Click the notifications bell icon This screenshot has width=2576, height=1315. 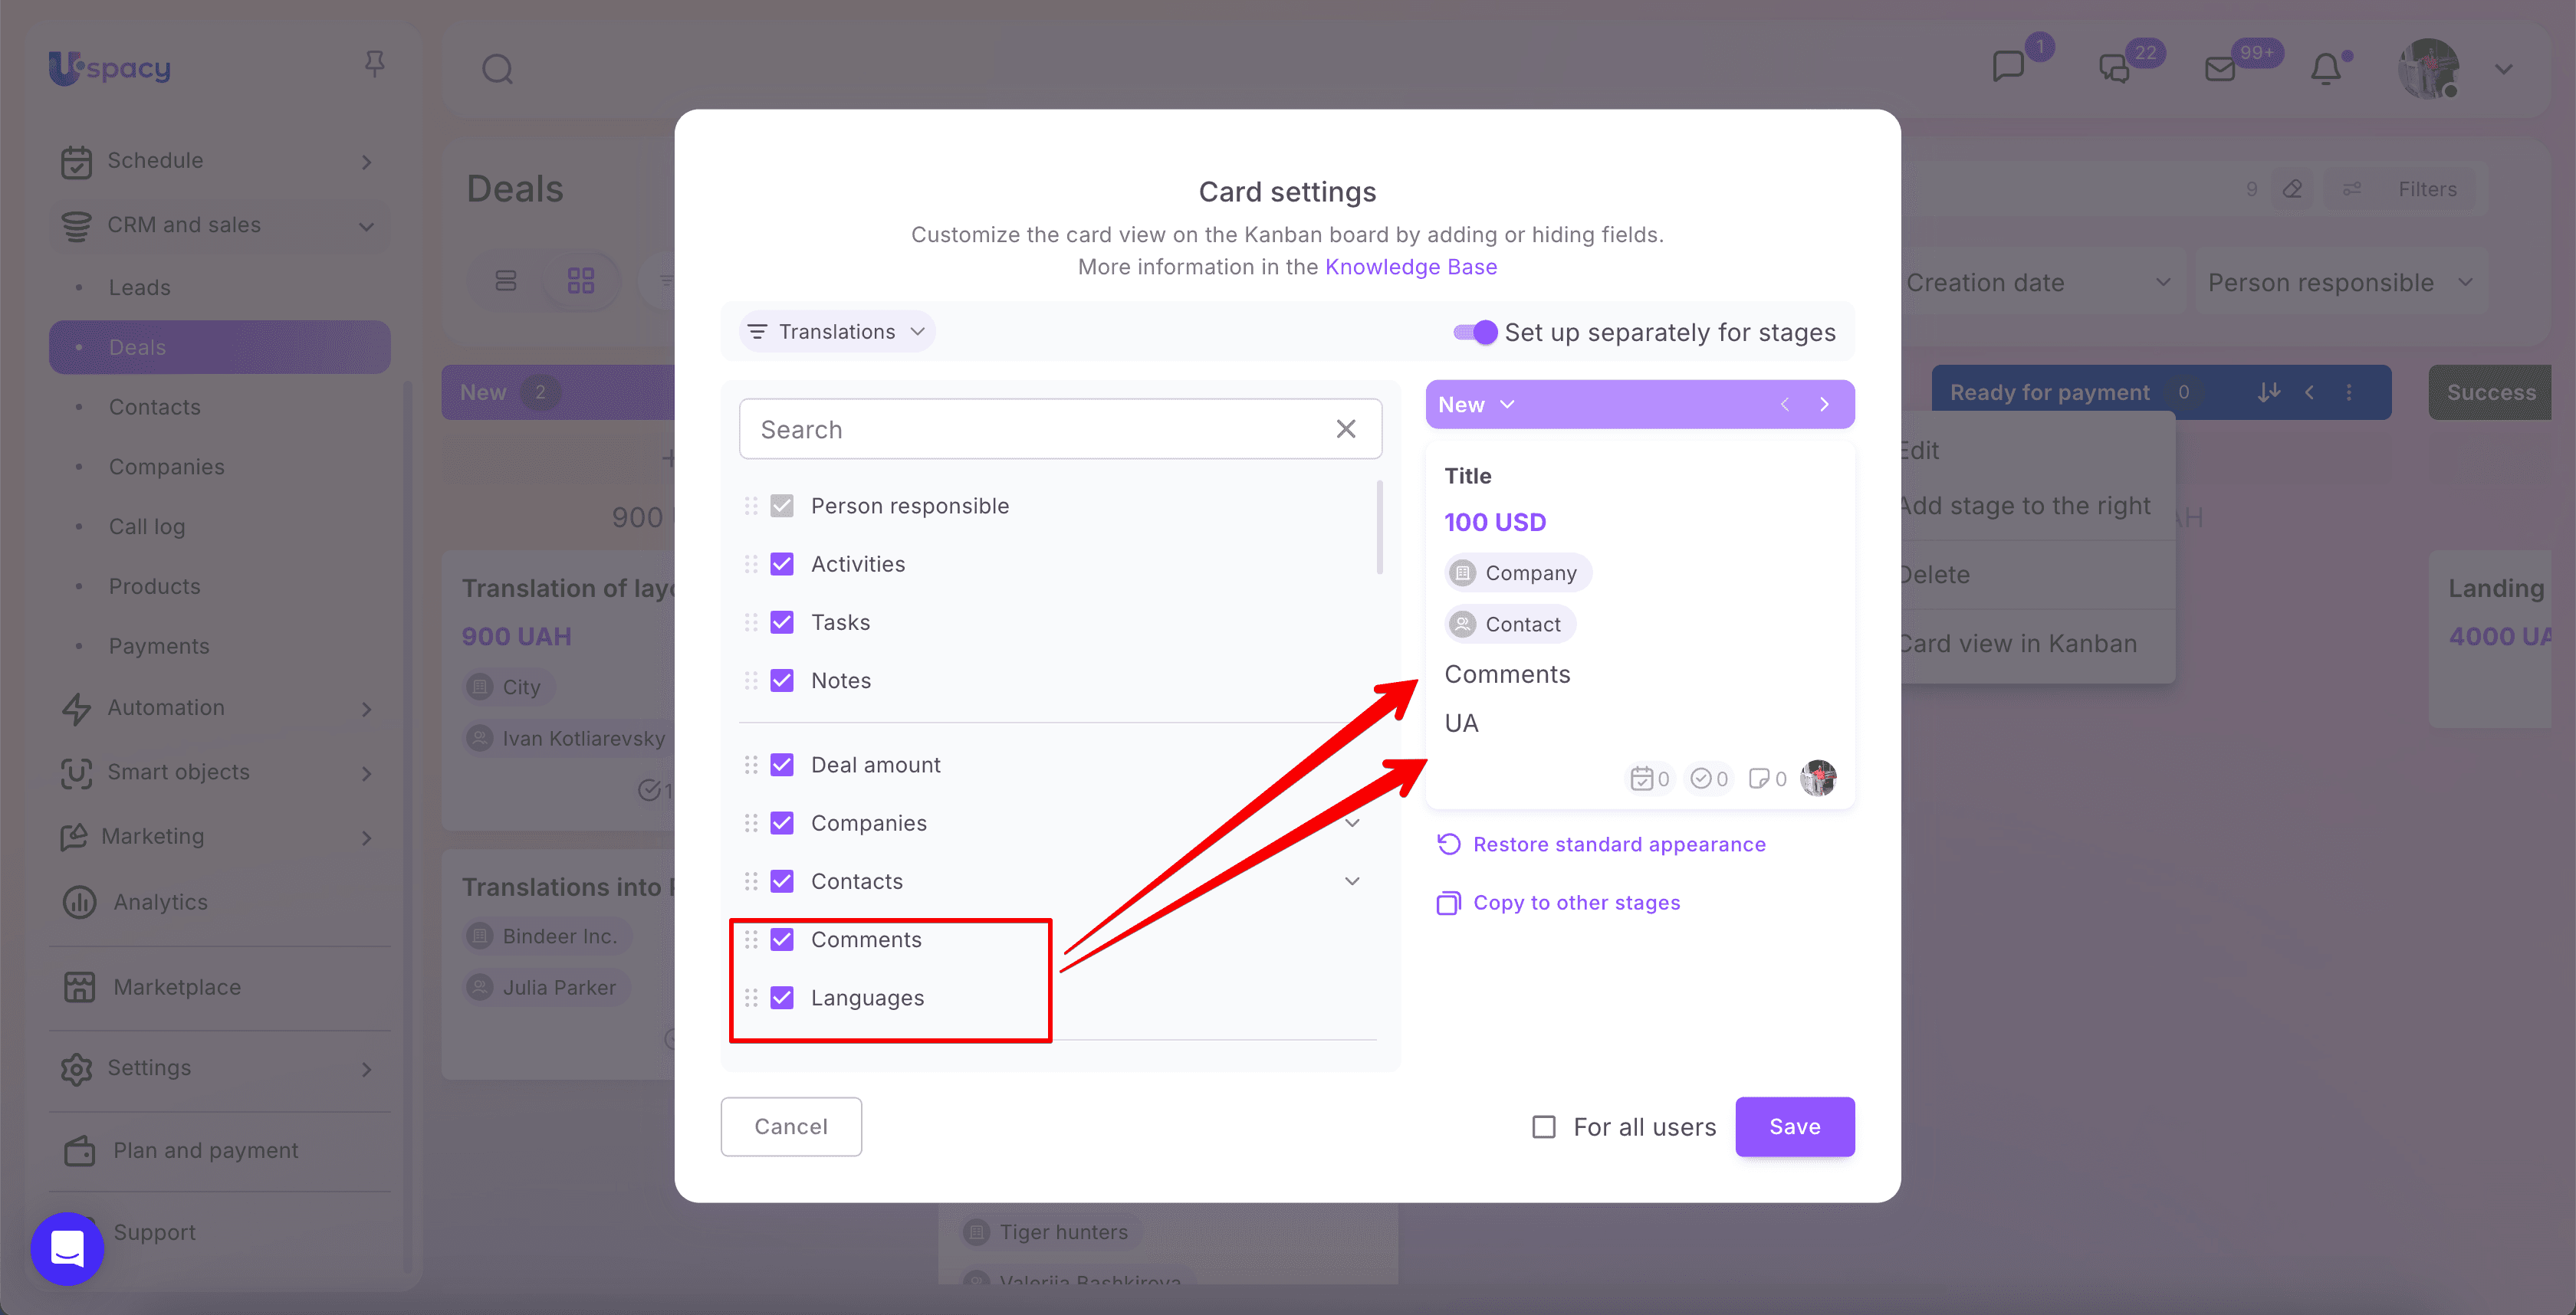pos(2326,69)
